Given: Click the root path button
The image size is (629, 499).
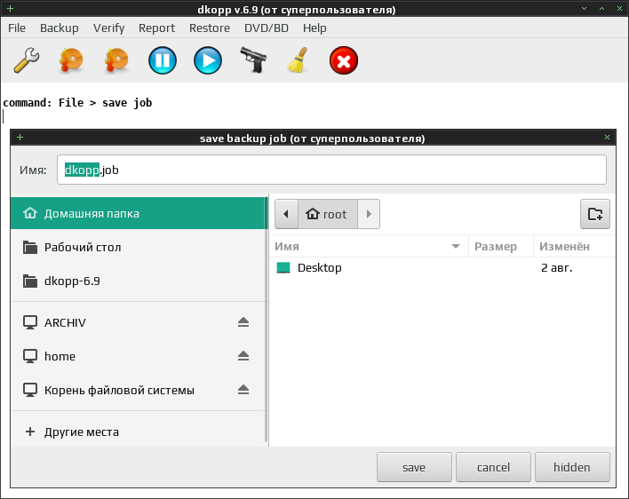Looking at the screenshot, I should [x=327, y=214].
